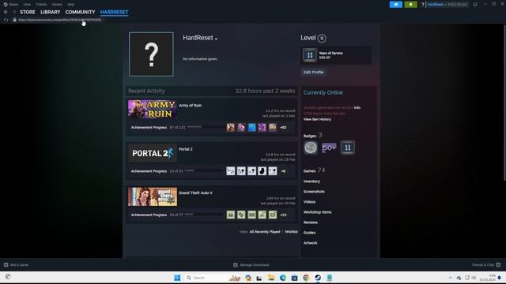Reload the page with the refresh icon
506x284 pixels.
(x=6, y=20)
